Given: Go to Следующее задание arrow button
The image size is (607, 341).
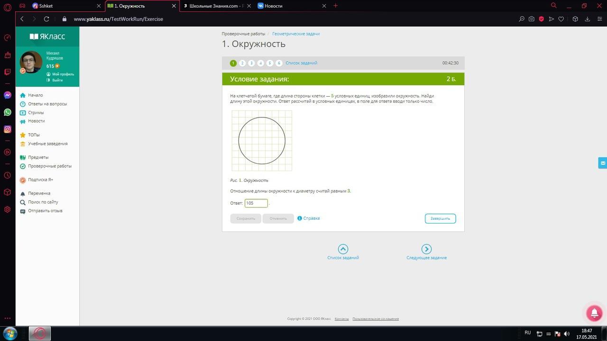Looking at the screenshot, I should [x=426, y=249].
